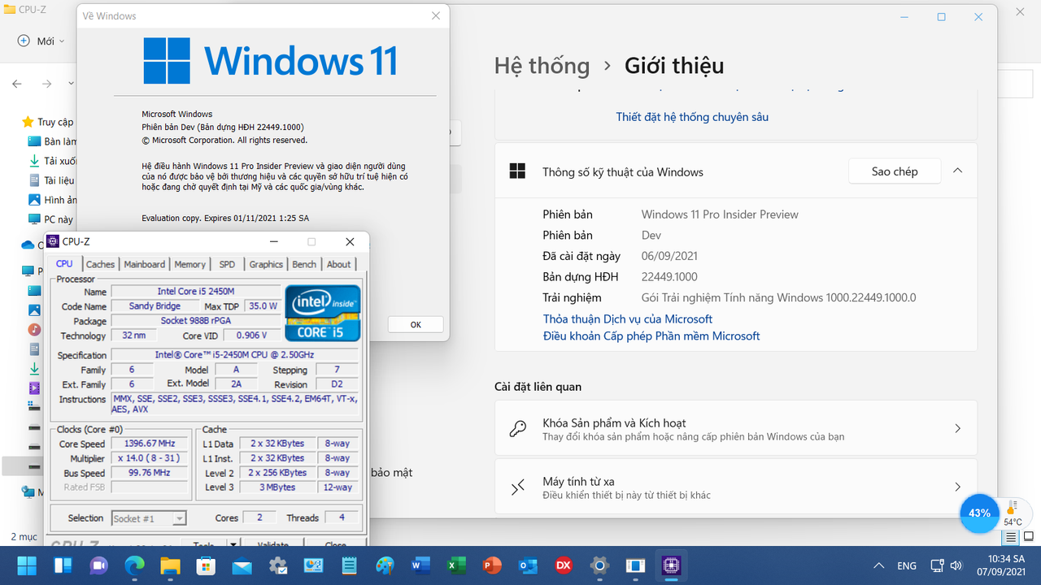Open File Explorer from taskbar
The width and height of the screenshot is (1041, 585).
[170, 565]
